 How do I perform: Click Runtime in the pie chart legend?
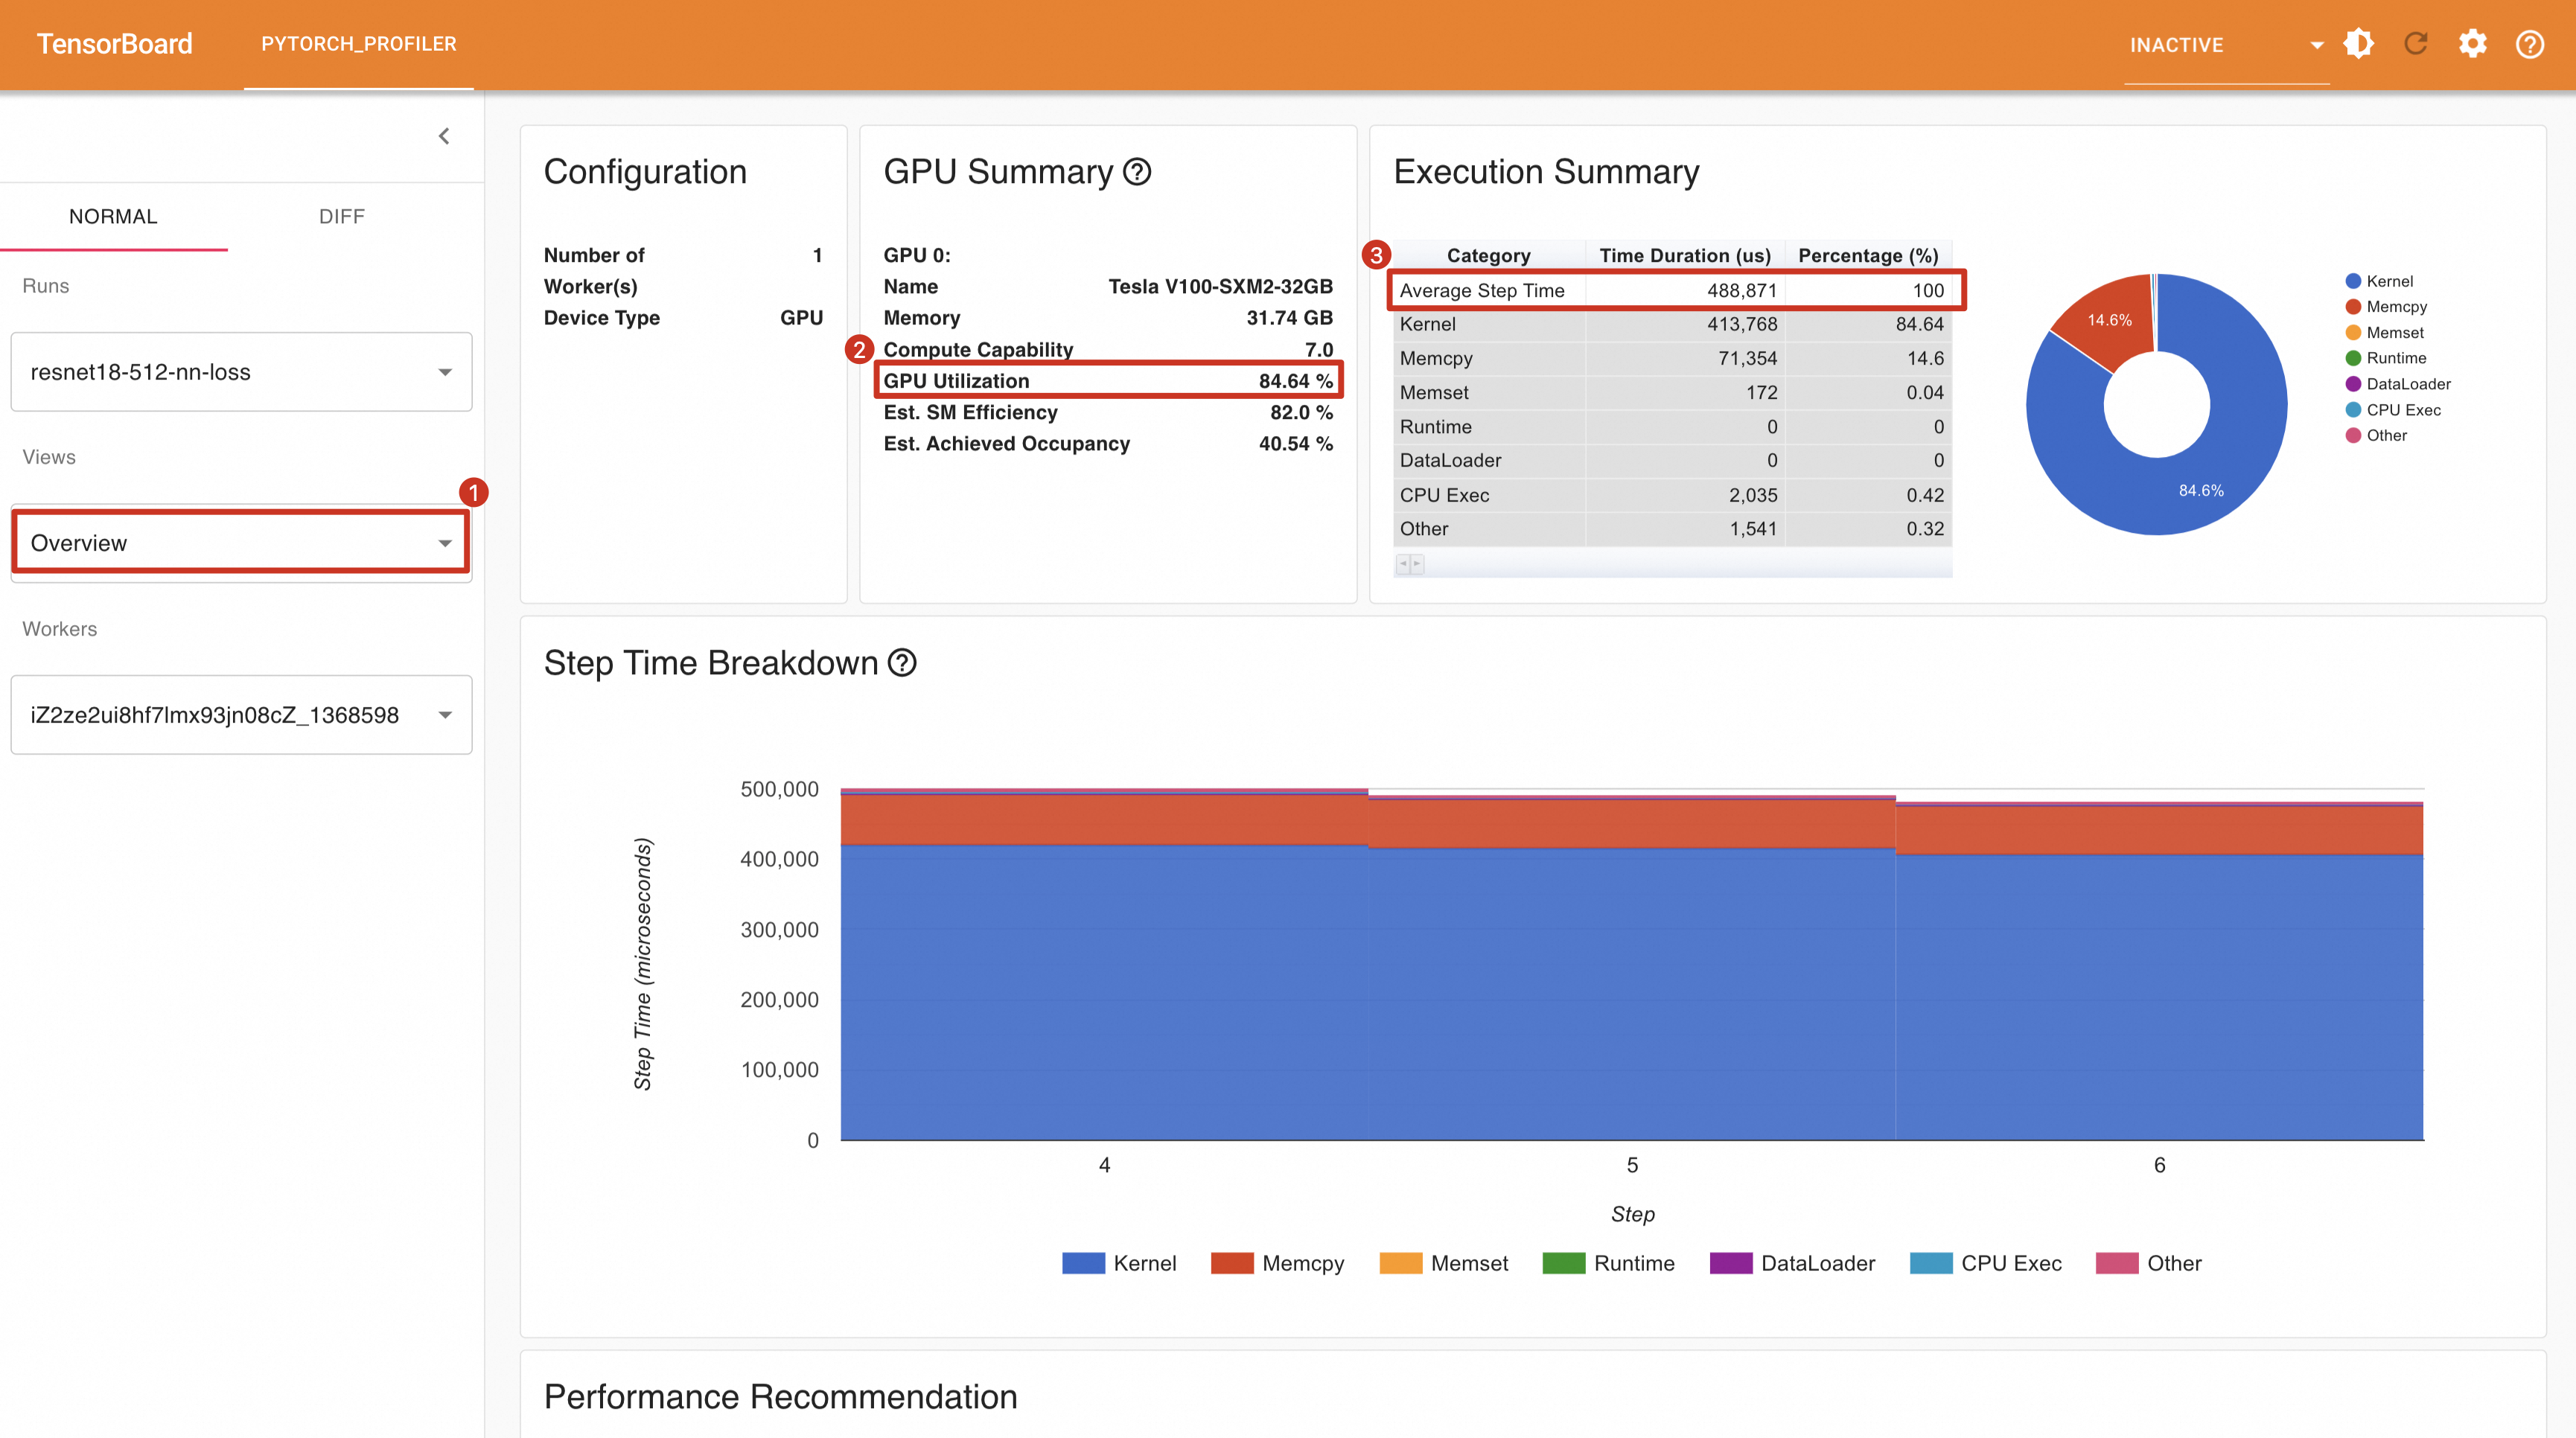coord(2386,358)
